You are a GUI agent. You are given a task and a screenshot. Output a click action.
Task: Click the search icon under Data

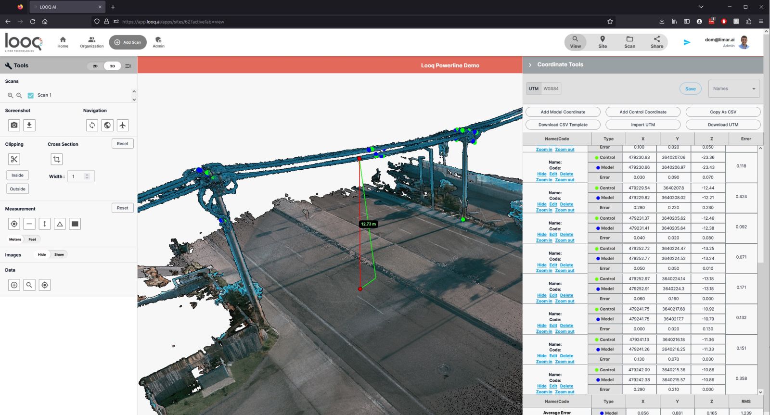click(x=29, y=285)
